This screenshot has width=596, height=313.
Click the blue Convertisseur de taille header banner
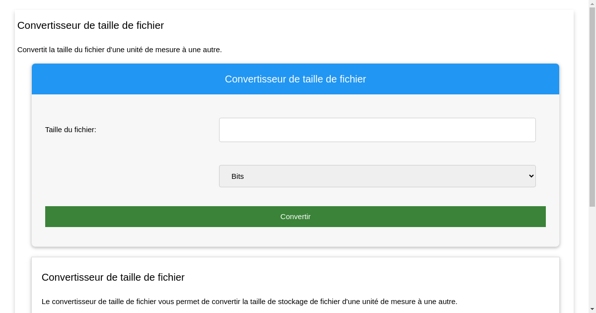tap(296, 79)
